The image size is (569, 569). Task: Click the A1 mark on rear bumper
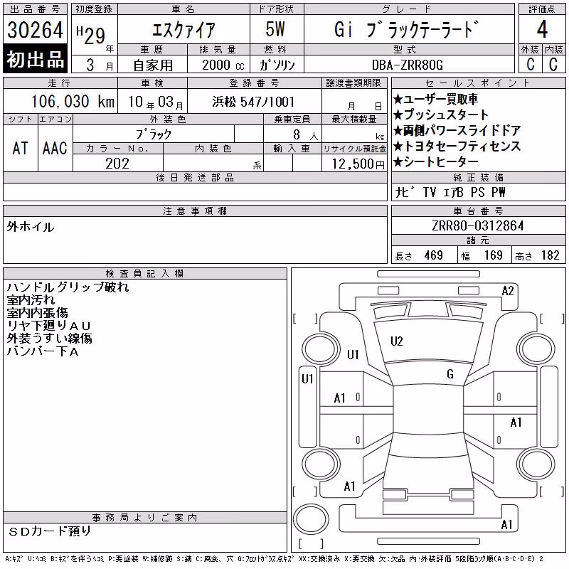tap(506, 525)
